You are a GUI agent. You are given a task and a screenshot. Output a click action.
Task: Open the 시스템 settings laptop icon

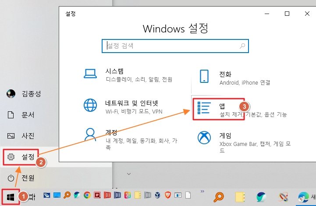click(x=90, y=74)
